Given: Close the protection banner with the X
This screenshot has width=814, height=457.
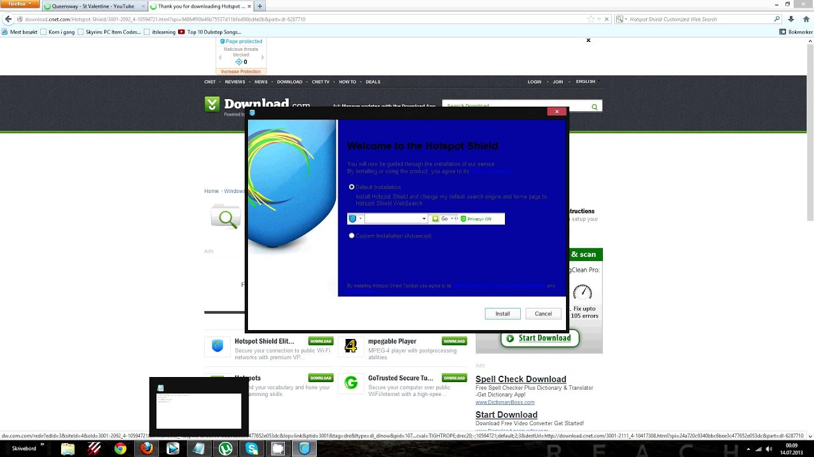Looking at the screenshot, I should pyautogui.click(x=588, y=40).
